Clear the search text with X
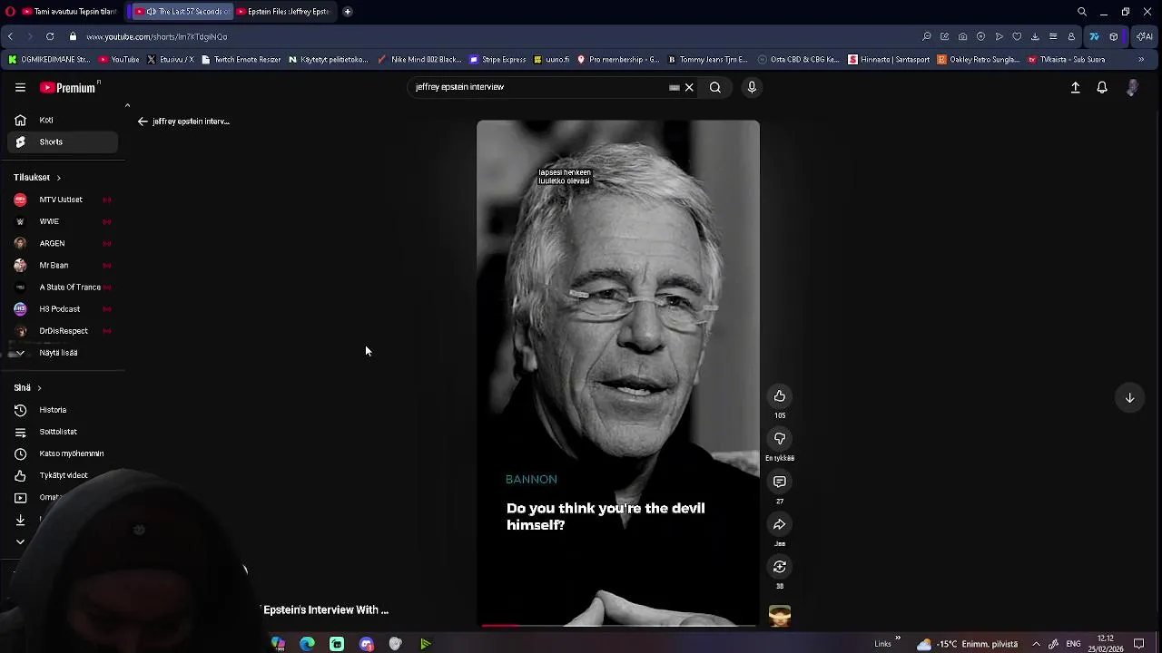 point(689,87)
